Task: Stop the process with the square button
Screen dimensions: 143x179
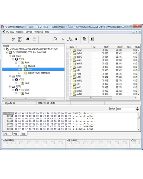Action: point(76,39)
